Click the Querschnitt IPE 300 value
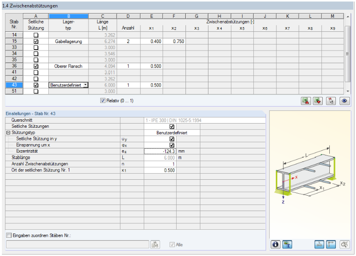Image resolution: width=356 pixels, height=256 pixels. tap(205, 120)
